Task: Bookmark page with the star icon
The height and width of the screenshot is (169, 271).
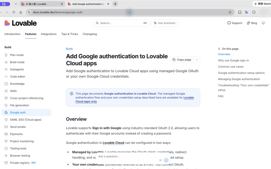Action: 230,12
